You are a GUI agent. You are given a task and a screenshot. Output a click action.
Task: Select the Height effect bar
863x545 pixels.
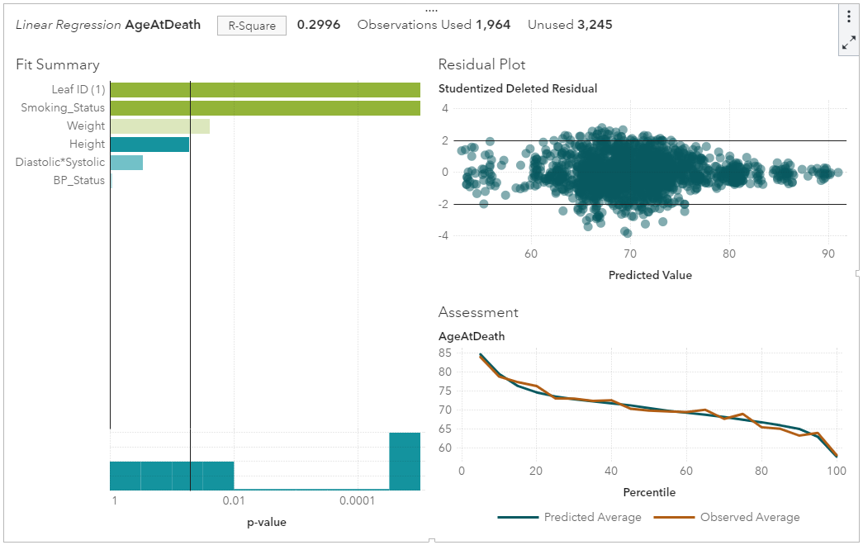tap(149, 145)
